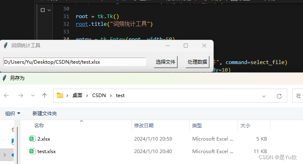
Task: Click date 2024/1/10 20:40 cell
Action: [x=153, y=152]
